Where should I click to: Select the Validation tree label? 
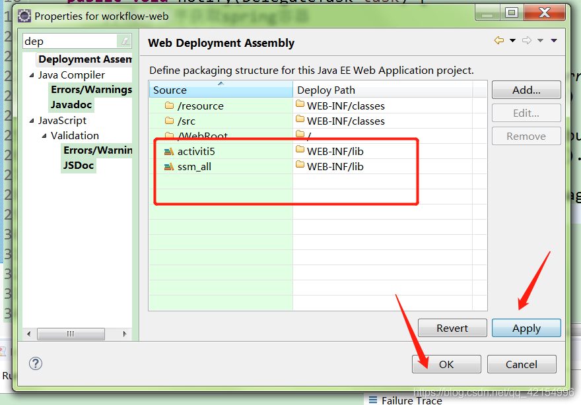75,136
